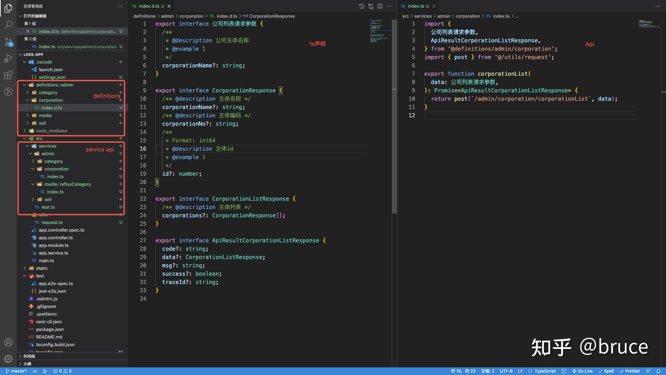Click cursor position 行 16, 列 23
This screenshot has height=375, width=666.
tap(463, 371)
